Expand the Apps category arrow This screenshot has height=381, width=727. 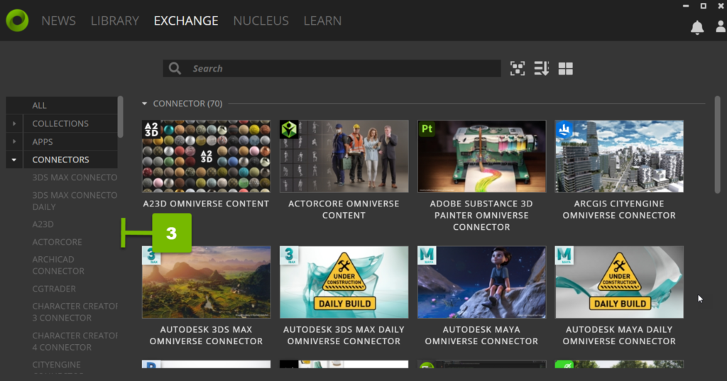tap(14, 142)
